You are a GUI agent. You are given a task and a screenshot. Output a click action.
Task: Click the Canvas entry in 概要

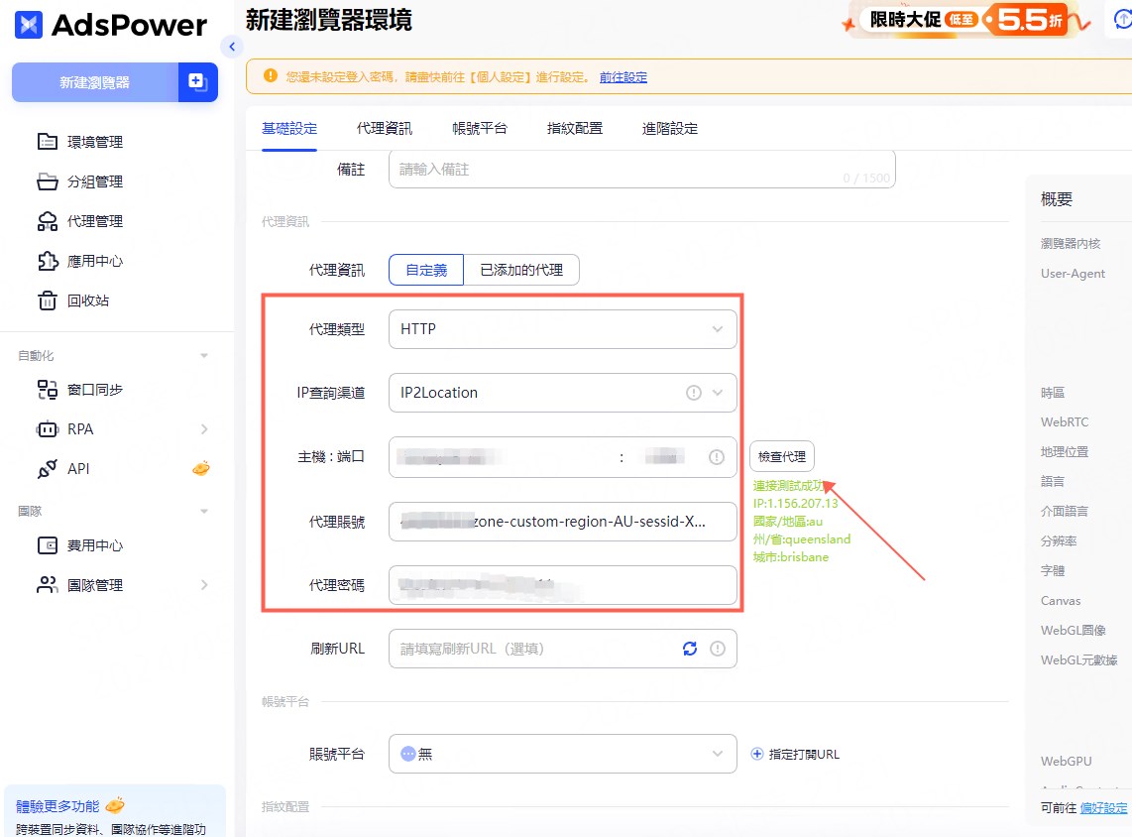point(1061,601)
